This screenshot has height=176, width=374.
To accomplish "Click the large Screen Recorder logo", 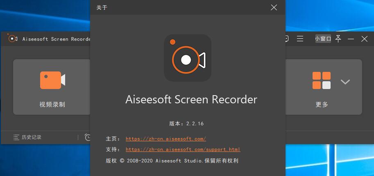I will tap(188, 58).
